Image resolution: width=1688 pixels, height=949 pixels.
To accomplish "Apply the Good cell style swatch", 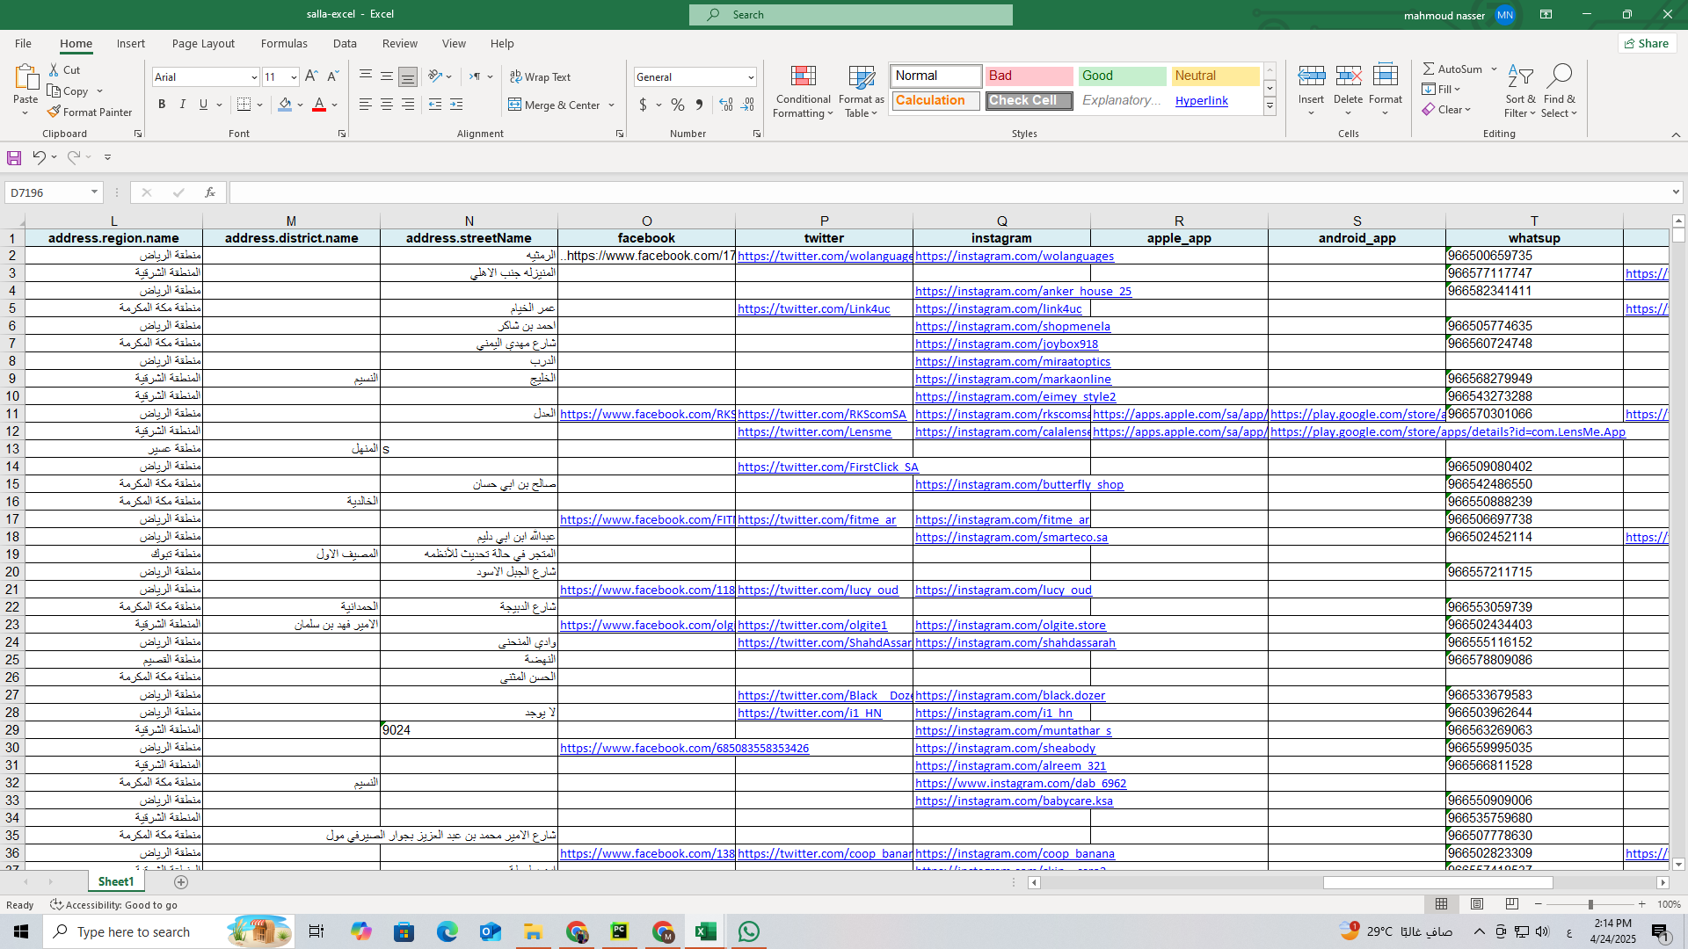I will [1122, 76].
